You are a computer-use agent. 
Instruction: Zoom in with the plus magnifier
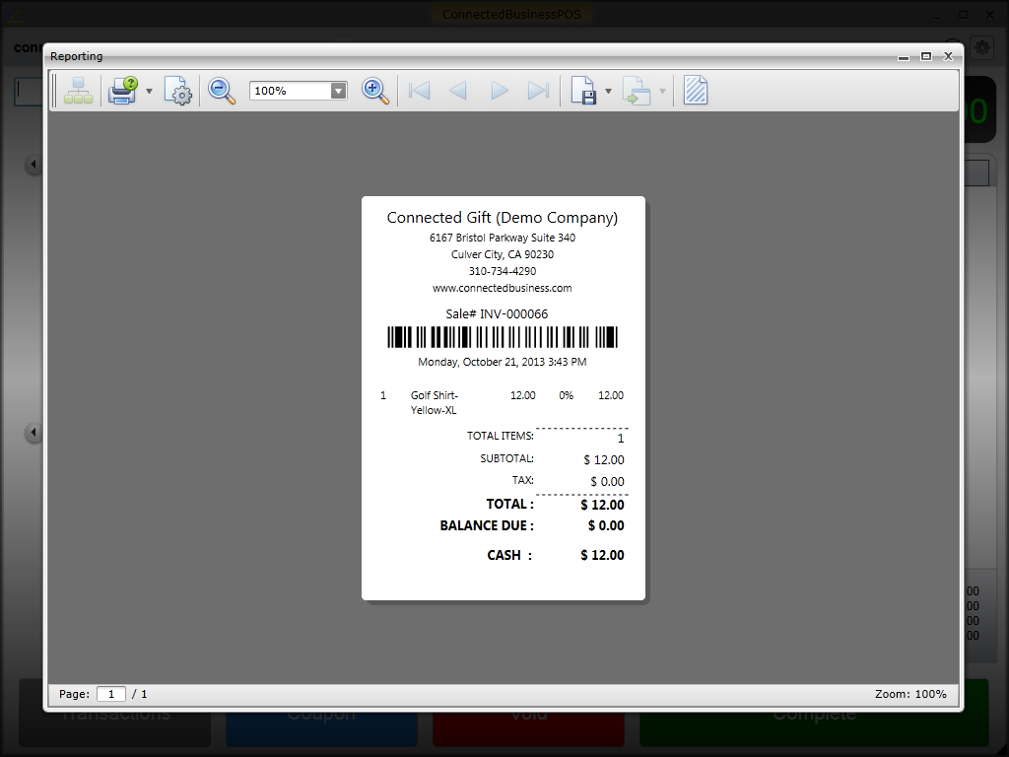(x=375, y=92)
